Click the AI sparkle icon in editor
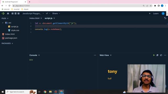Viewport: 168px width, 94px height. pyautogui.click(x=165, y=18)
